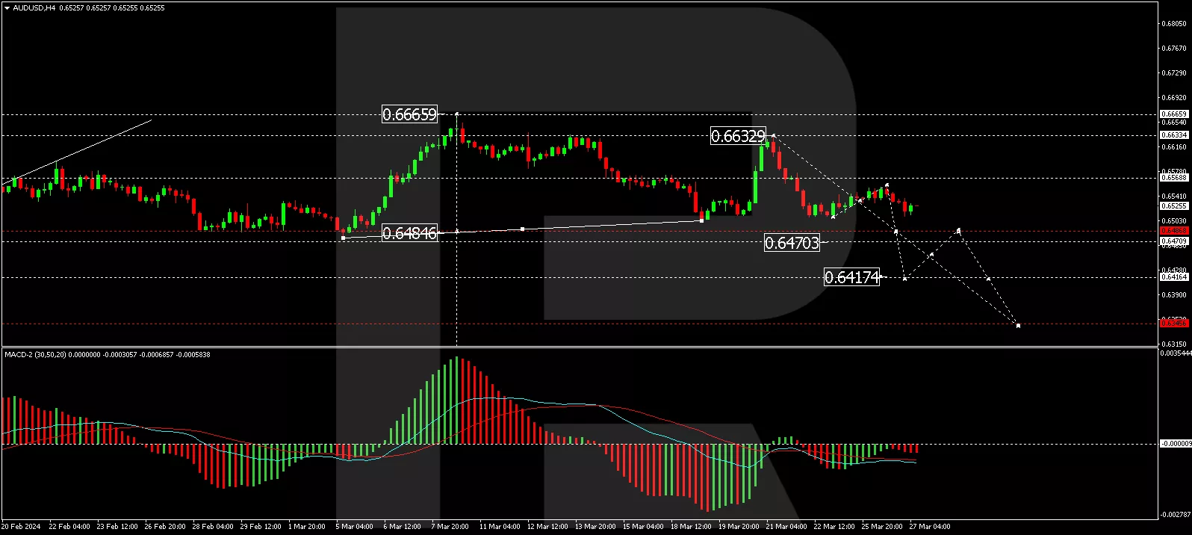This screenshot has height=535, width=1192.
Task: Click the 0.66659 axis price tag
Action: pos(1173,114)
